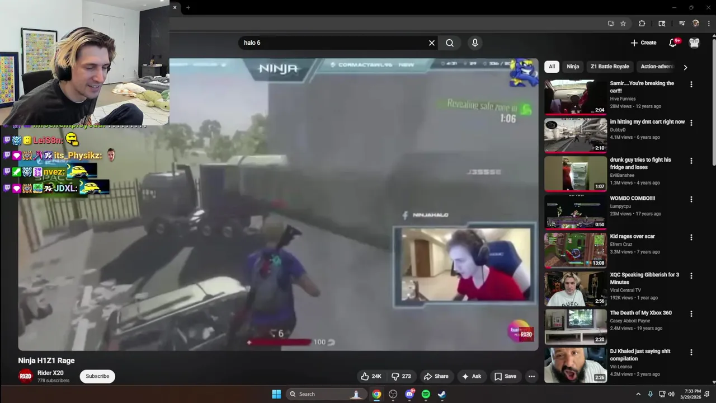Open Steam from taskbar
This screenshot has height=403, width=716.
click(442, 394)
